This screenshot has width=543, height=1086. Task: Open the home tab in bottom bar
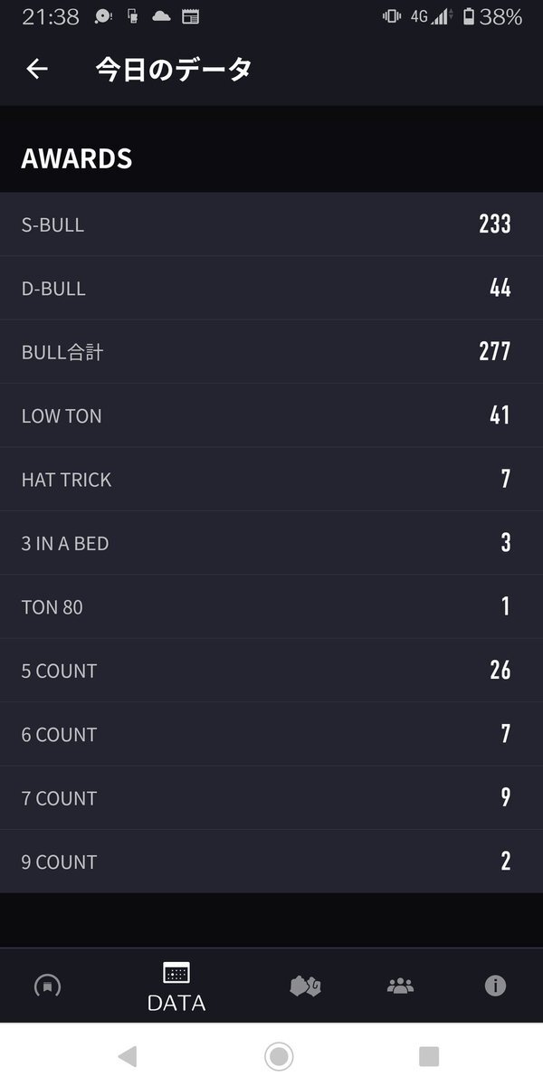[47, 986]
